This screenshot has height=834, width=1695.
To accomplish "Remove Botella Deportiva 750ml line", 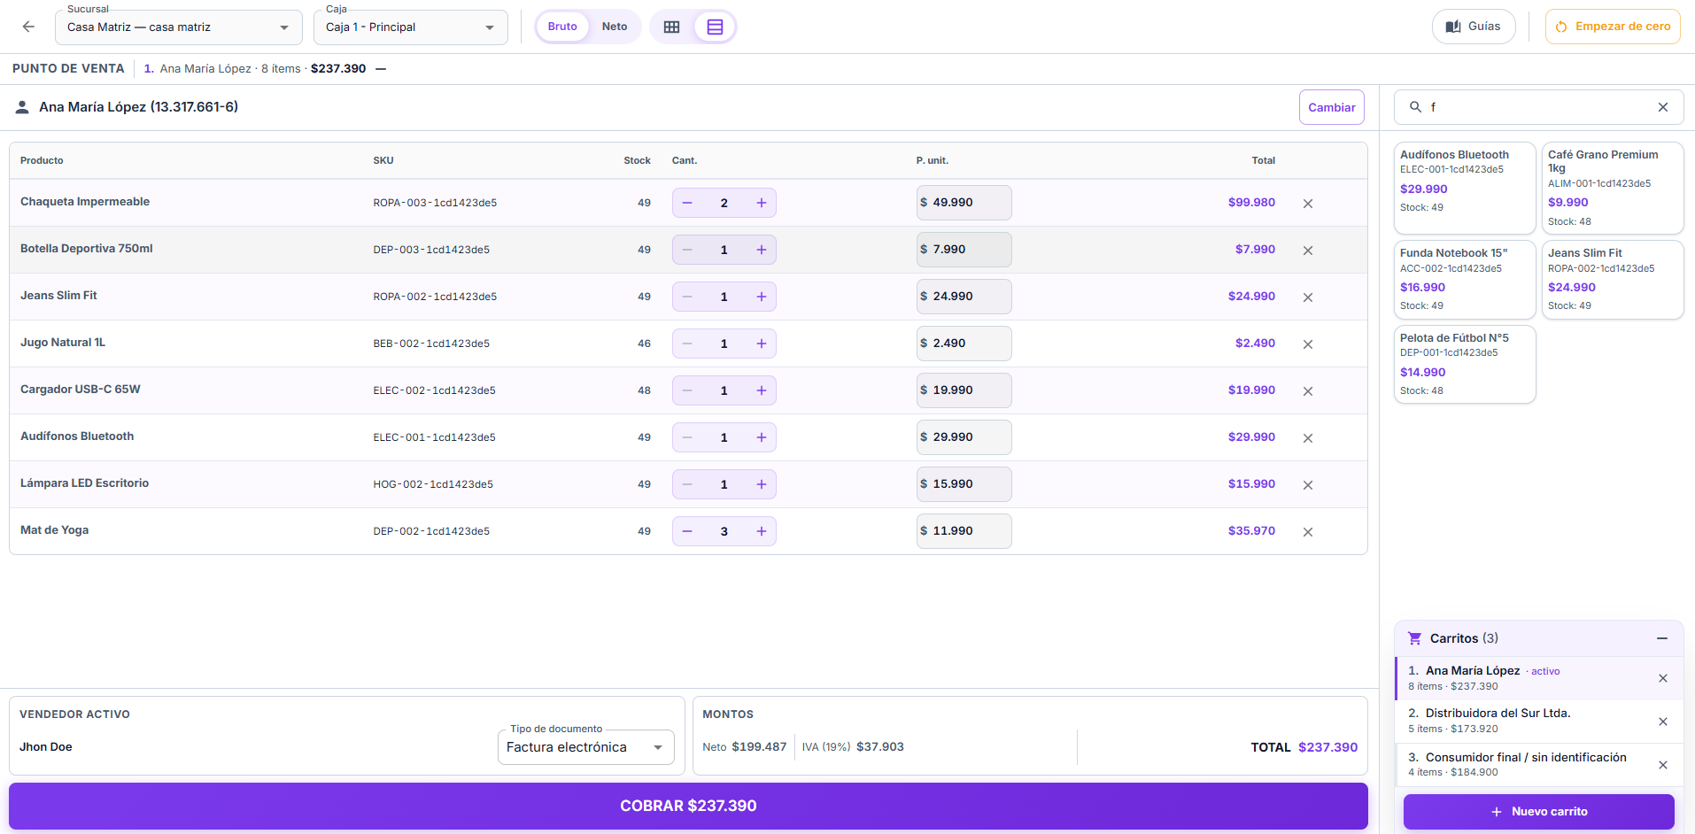I will tap(1308, 251).
